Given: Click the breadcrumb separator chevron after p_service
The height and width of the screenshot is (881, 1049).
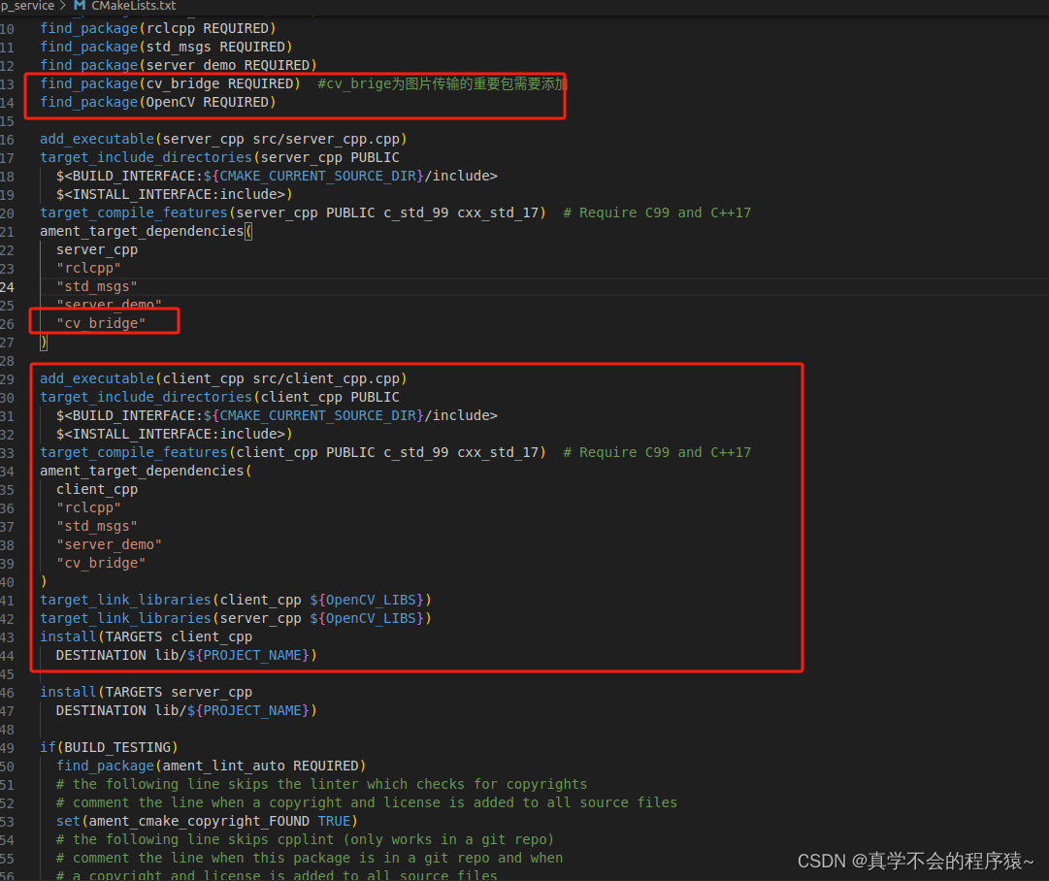Looking at the screenshot, I should [60, 6].
